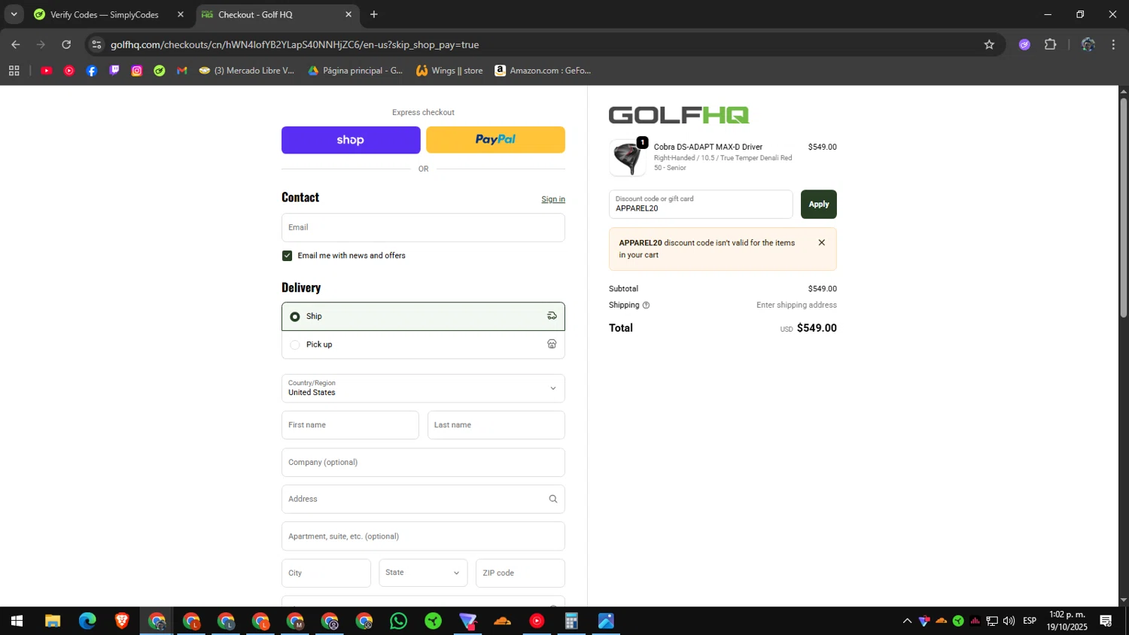Click the First name field
Viewport: 1129px width, 635px height.
tap(350, 425)
